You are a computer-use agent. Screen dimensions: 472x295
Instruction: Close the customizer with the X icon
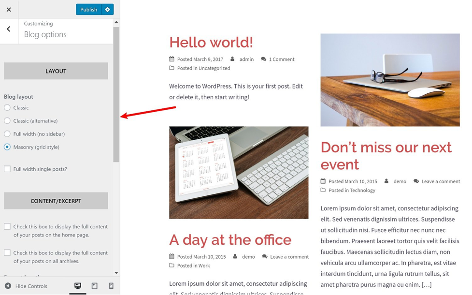pos(9,9)
